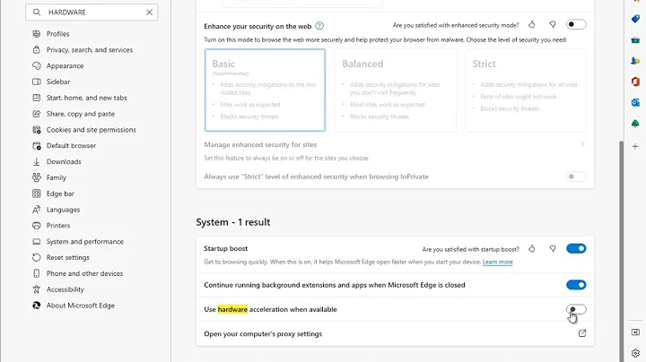Click the plus icon to customize the sidebar
Image resolution: width=646 pixels, height=362 pixels.
635,146
